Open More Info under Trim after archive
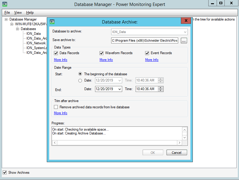 (x=60, y=113)
